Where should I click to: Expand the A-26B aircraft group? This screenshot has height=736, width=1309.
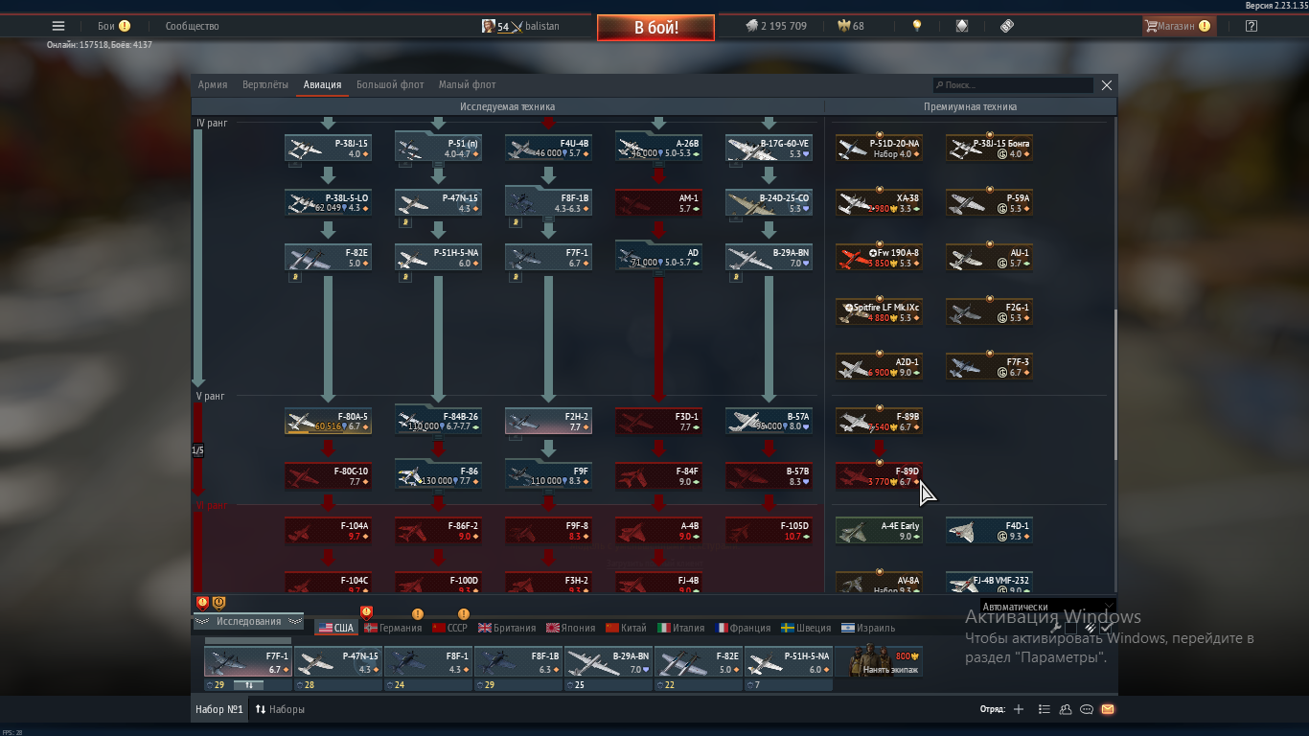click(x=658, y=147)
